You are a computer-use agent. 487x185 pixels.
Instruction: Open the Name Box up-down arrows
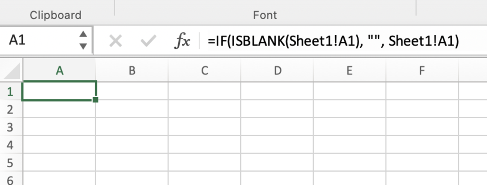coord(83,40)
